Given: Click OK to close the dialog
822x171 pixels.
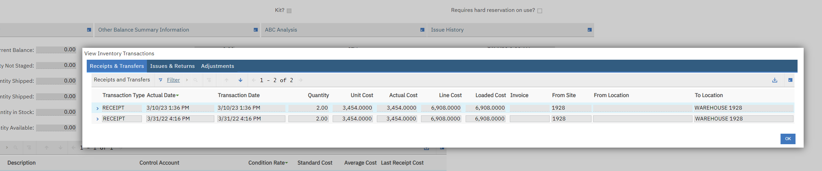Looking at the screenshot, I should [x=788, y=139].
